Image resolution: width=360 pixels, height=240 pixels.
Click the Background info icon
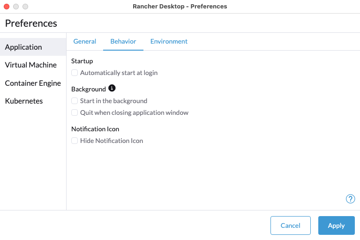(112, 88)
